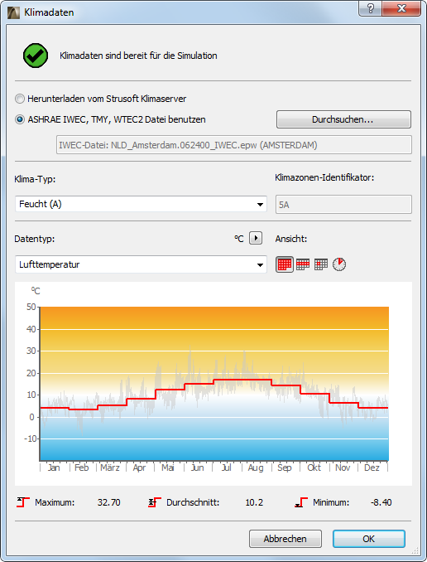Image resolution: width=427 pixels, height=562 pixels.
Task: Click the air temperature chart
Action: click(214, 384)
